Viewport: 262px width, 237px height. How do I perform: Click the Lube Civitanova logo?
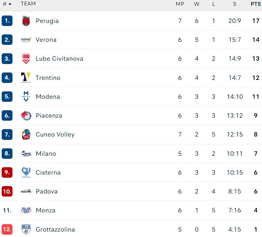pos(26,59)
